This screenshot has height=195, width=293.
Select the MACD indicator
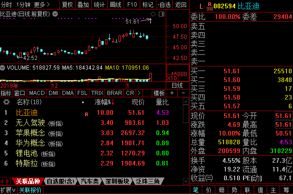click(37, 93)
